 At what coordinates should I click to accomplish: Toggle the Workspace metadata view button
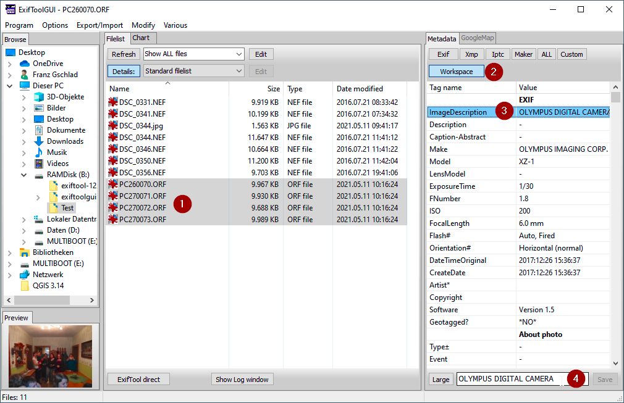point(456,72)
